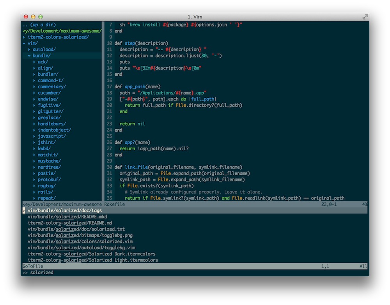Open Solarized Dark.itermcolors match
This screenshot has height=305, width=390.
(x=91, y=254)
